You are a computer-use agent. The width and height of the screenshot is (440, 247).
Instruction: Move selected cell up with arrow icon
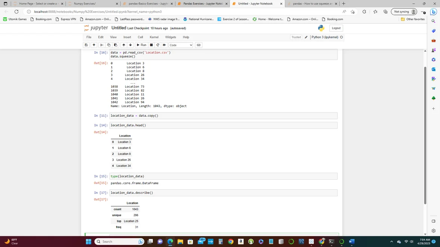(x=124, y=45)
